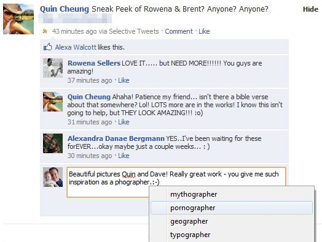The image size is (322, 242).
Task: Open Rowena Sellers' comment avatar
Action: pos(53,68)
